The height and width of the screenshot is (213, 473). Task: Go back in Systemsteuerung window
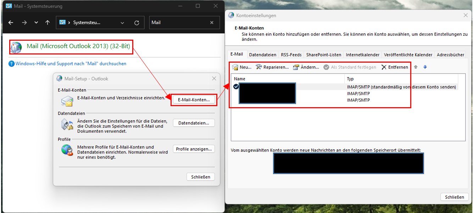[x=11, y=22]
